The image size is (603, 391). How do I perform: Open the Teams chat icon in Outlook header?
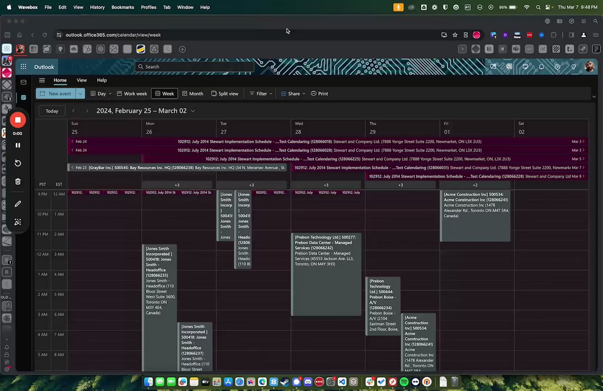click(494, 67)
